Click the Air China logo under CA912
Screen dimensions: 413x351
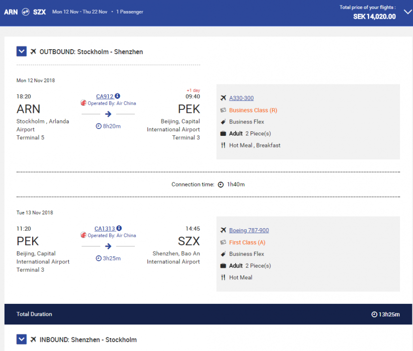tap(83, 103)
